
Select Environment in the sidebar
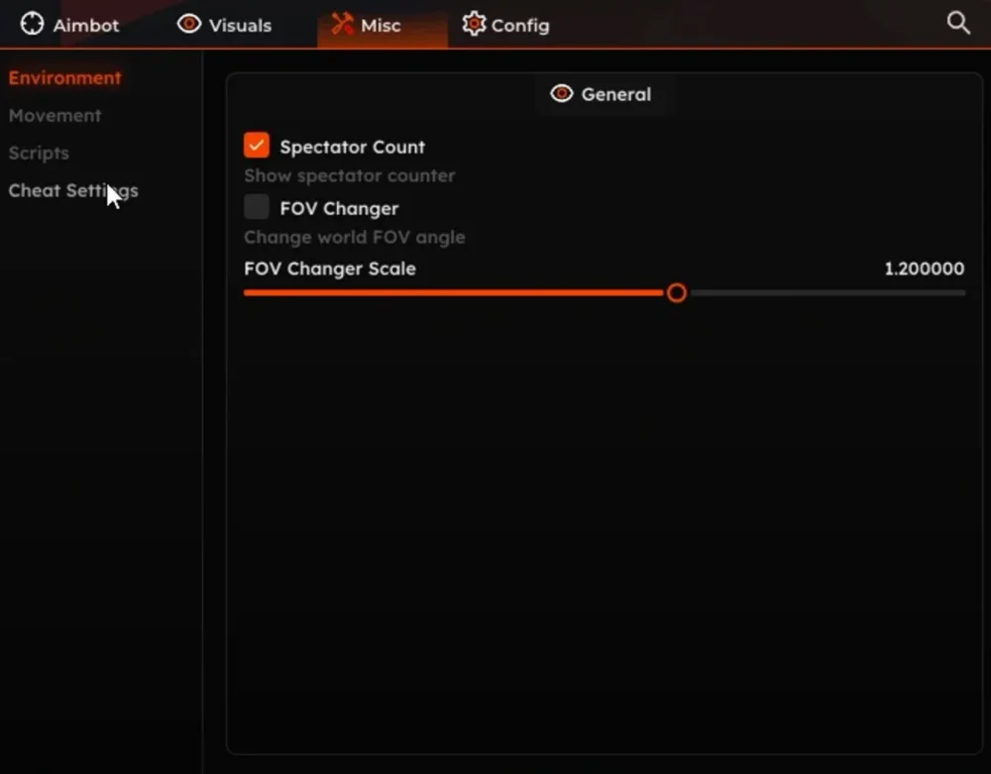coord(64,78)
